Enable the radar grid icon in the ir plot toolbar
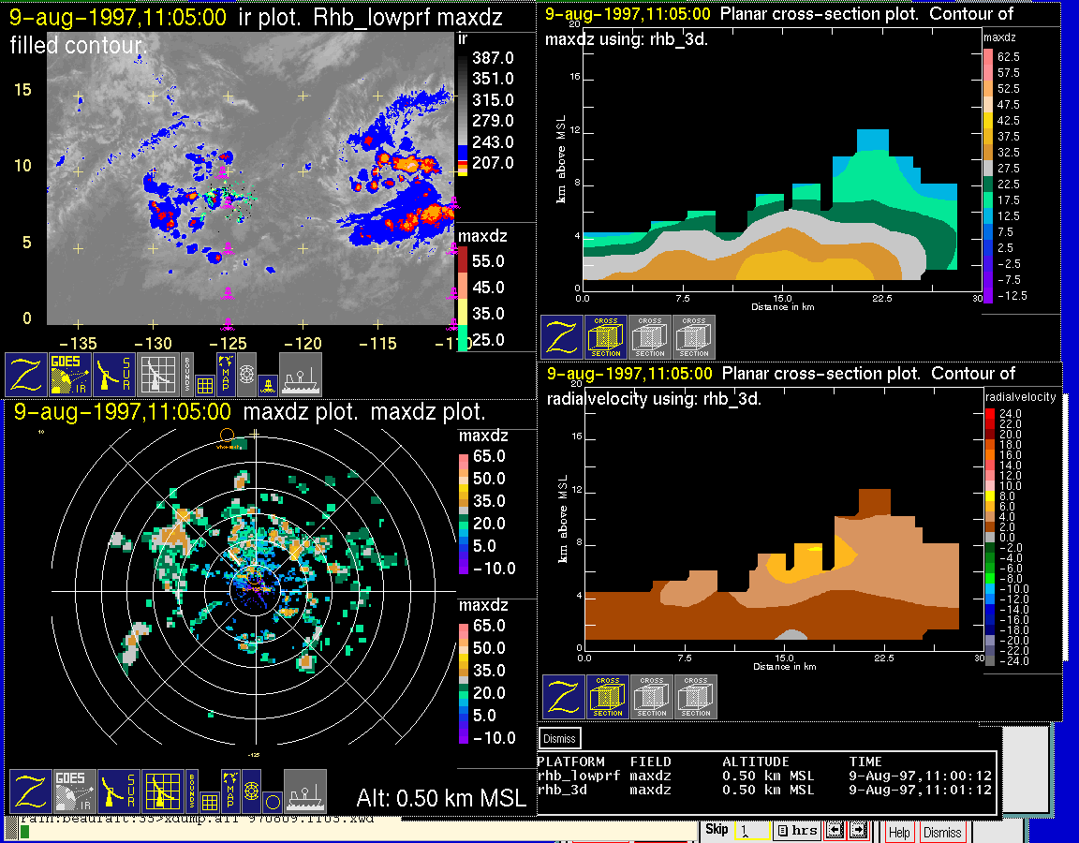 (159, 374)
